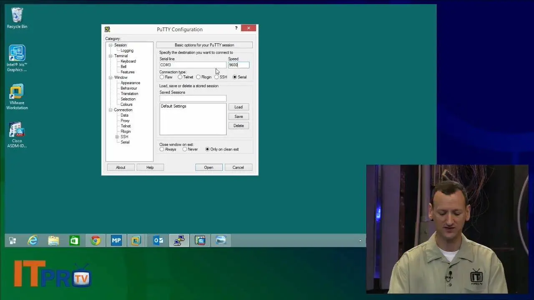This screenshot has width=534, height=300.
Task: Collapse the Terminal tree node
Action: coord(111,56)
